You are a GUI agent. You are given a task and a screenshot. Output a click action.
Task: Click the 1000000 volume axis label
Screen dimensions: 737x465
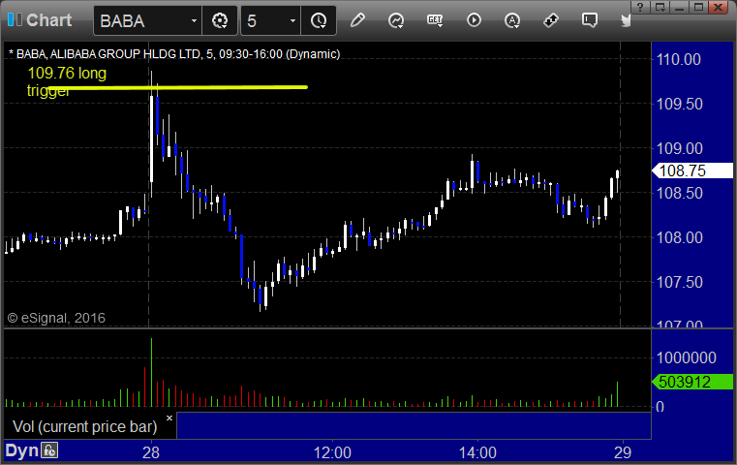pyautogui.click(x=687, y=357)
